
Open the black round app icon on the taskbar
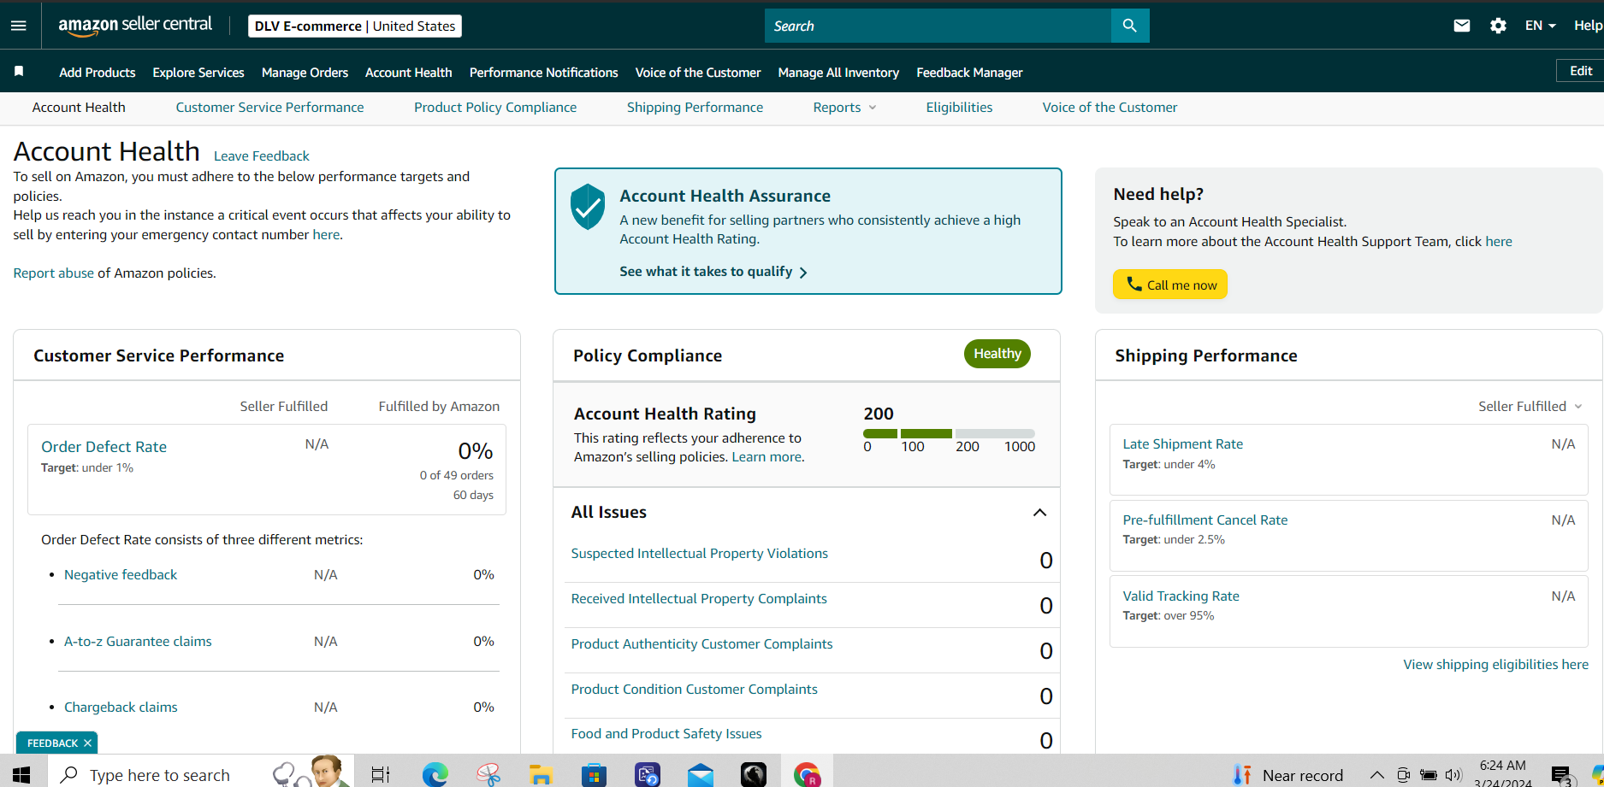coord(754,775)
